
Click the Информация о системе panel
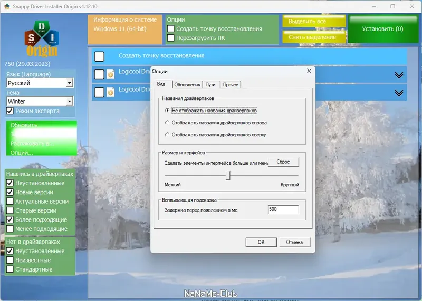click(x=125, y=29)
